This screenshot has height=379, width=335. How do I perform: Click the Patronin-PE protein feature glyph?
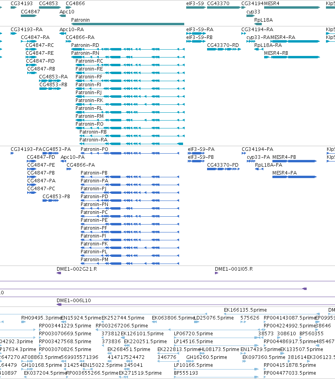130,224
